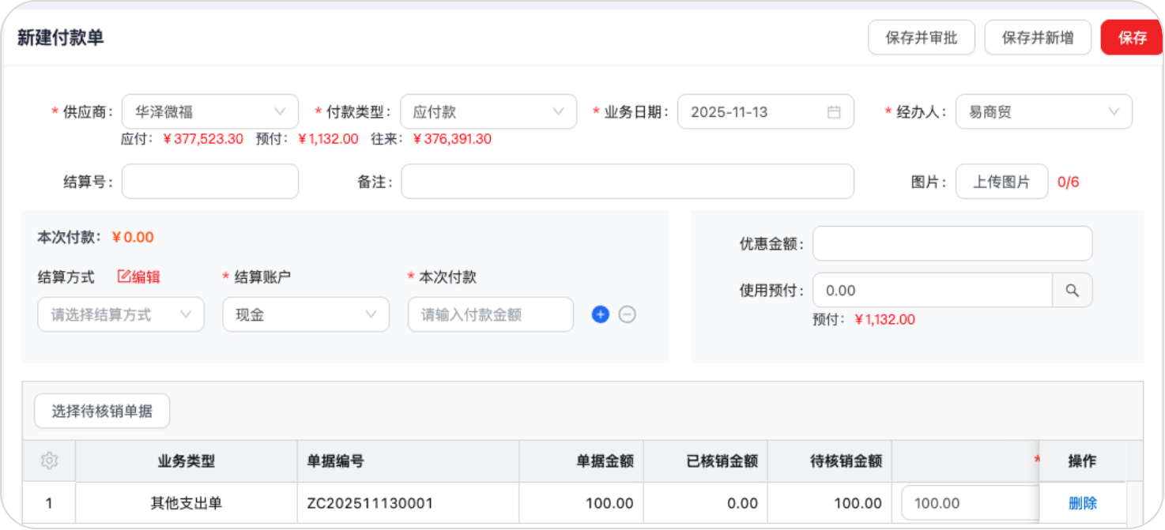Expand the 结算账户 现金 dropdown
Image resolution: width=1165 pixels, height=530 pixels.
[306, 314]
